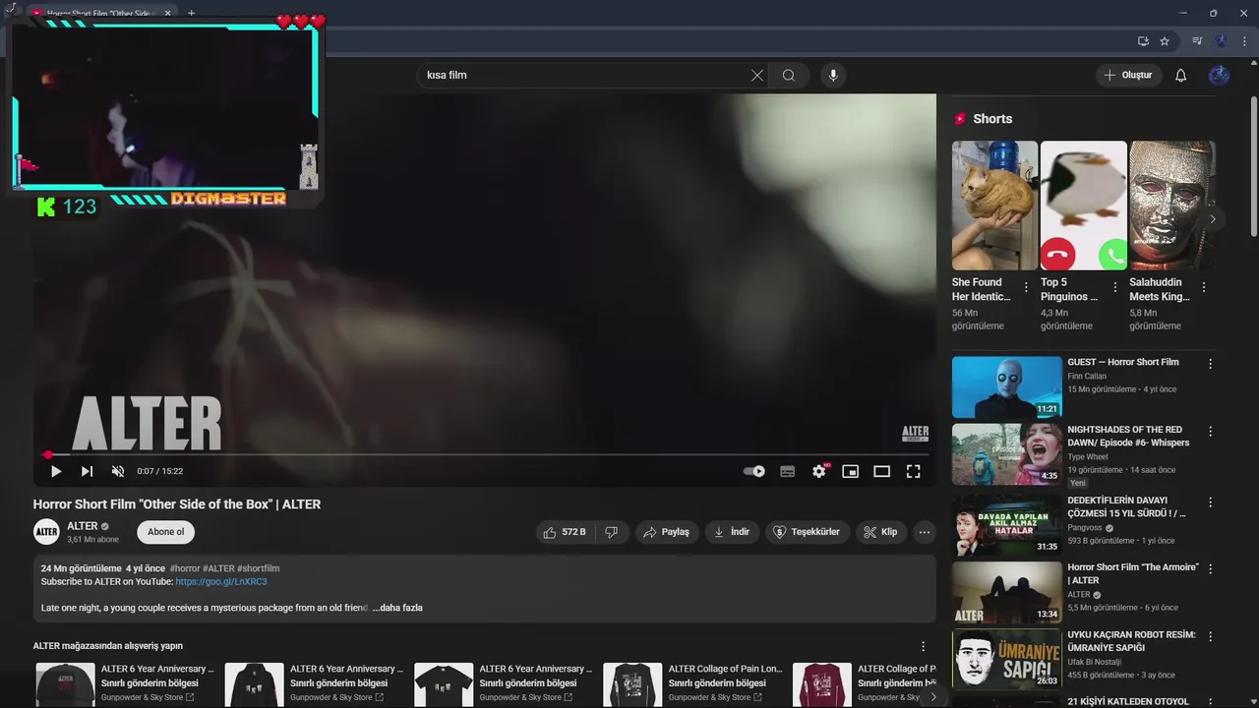Open the Pangvoss channel name

(x=1085, y=527)
